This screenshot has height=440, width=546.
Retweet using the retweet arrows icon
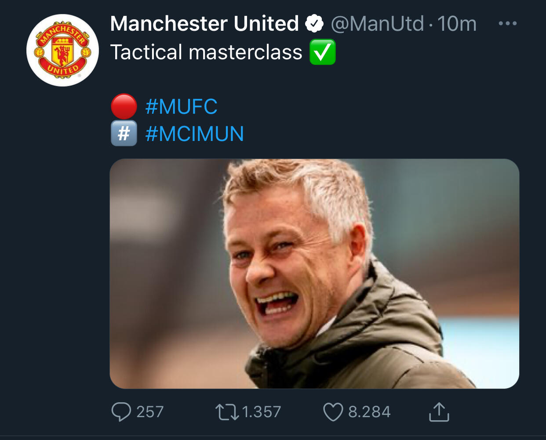pyautogui.click(x=227, y=412)
